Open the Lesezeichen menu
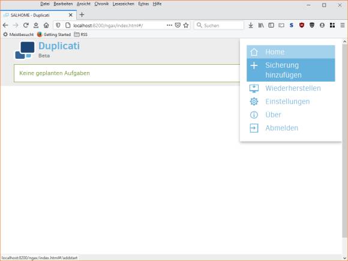 pos(124,4)
